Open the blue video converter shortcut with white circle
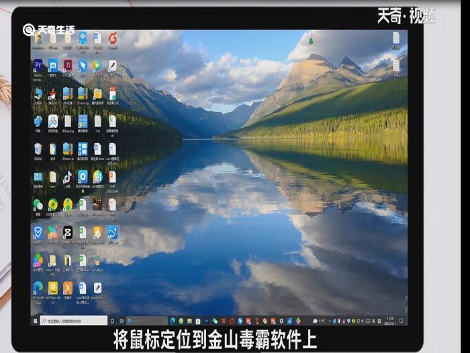The width and height of the screenshot is (470, 353). [83, 177]
